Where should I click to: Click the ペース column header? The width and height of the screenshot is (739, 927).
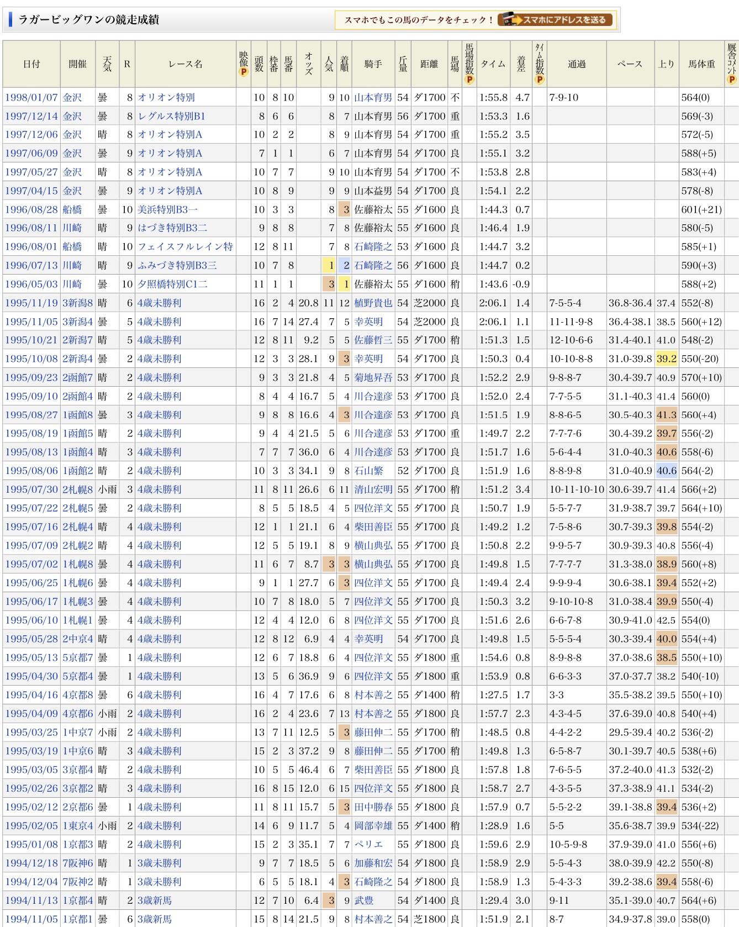[630, 64]
